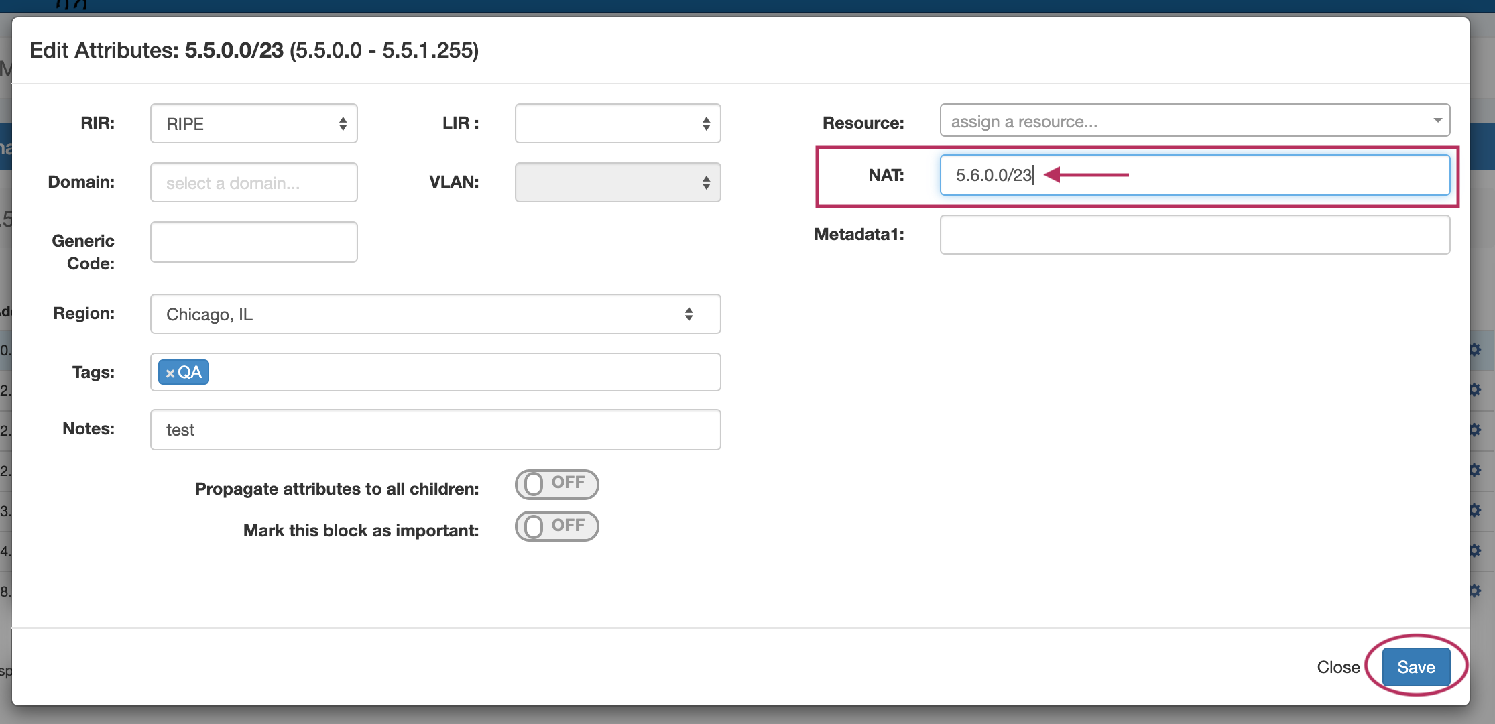Image resolution: width=1495 pixels, height=724 pixels.
Task: Click the Domain select a domain field
Action: [x=253, y=183]
